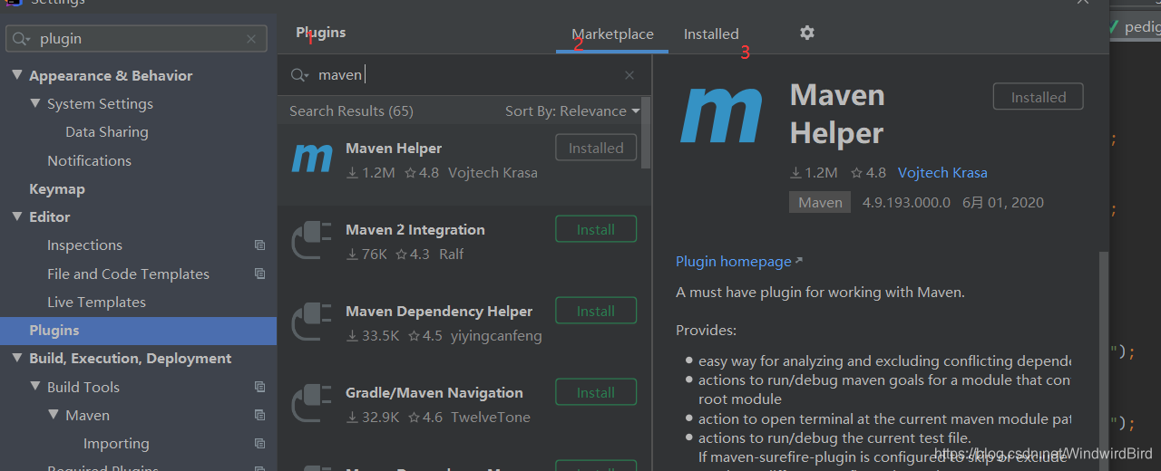Image resolution: width=1161 pixels, height=471 pixels.
Task: Open the Sort By Relevance dropdown
Action: click(x=572, y=111)
